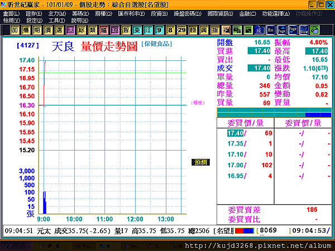Image resolution: width=335 pixels, height=251 pixels.
Task: Click the 期 toolbar icon
Action: tap(37, 30)
